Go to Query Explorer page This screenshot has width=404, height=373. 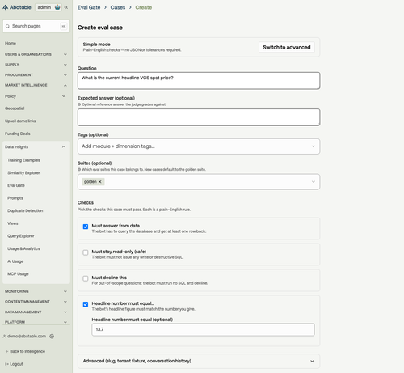[x=21, y=236]
